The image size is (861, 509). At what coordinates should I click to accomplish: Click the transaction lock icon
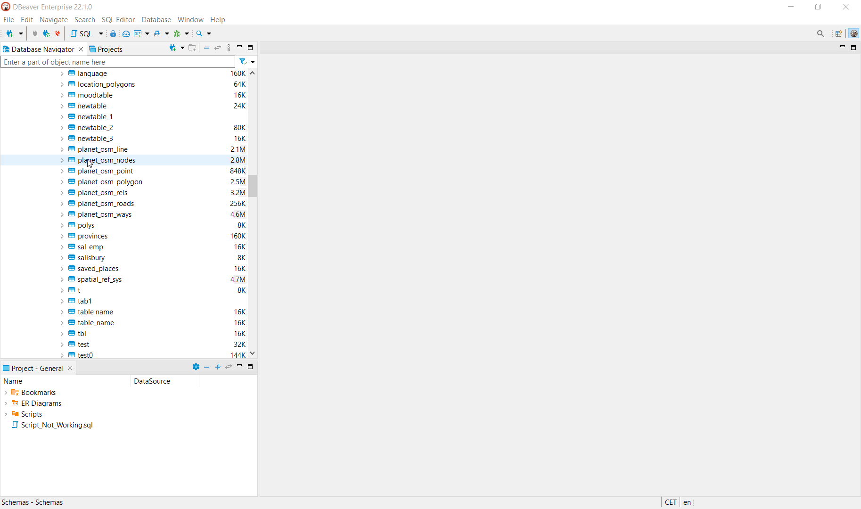[x=113, y=33]
